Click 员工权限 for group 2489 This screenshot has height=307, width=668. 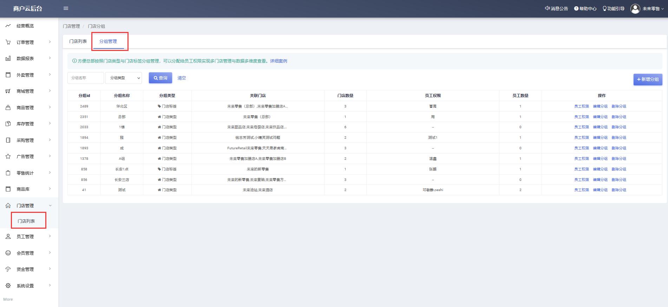tap(582, 106)
